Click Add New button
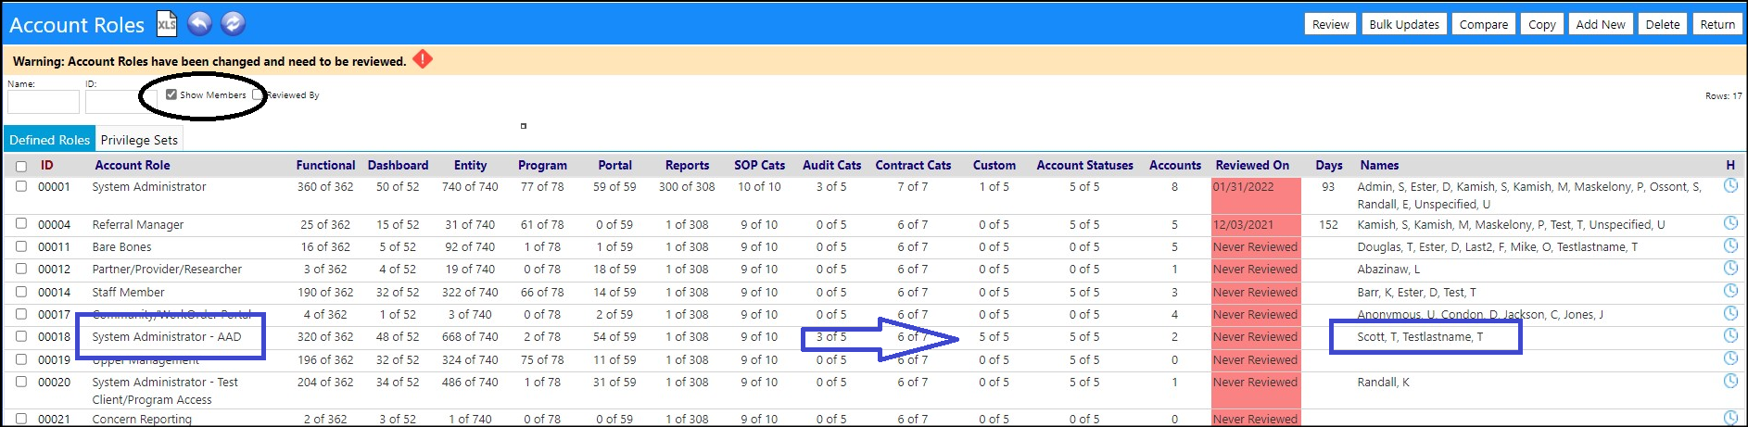Viewport: 1748px width, 427px height. pos(1601,25)
